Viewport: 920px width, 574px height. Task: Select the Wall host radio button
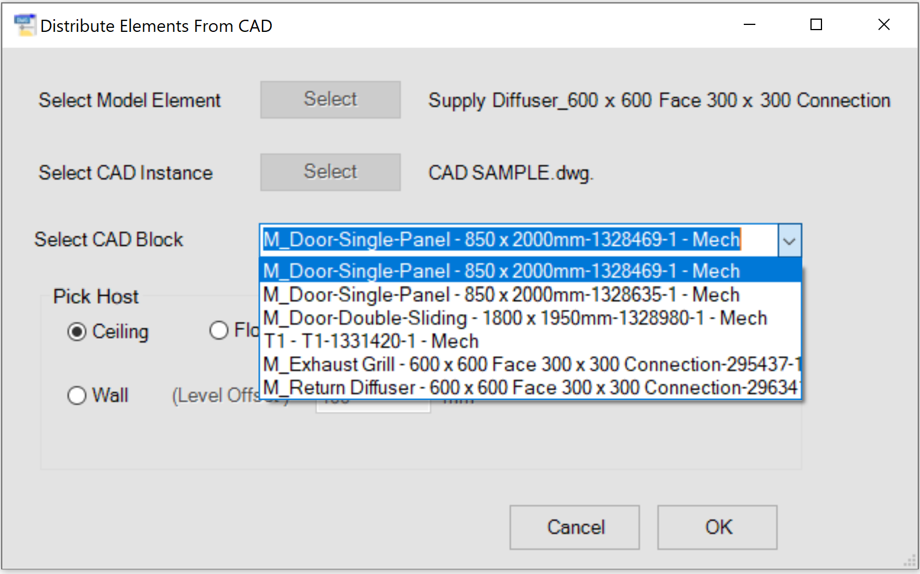point(77,395)
